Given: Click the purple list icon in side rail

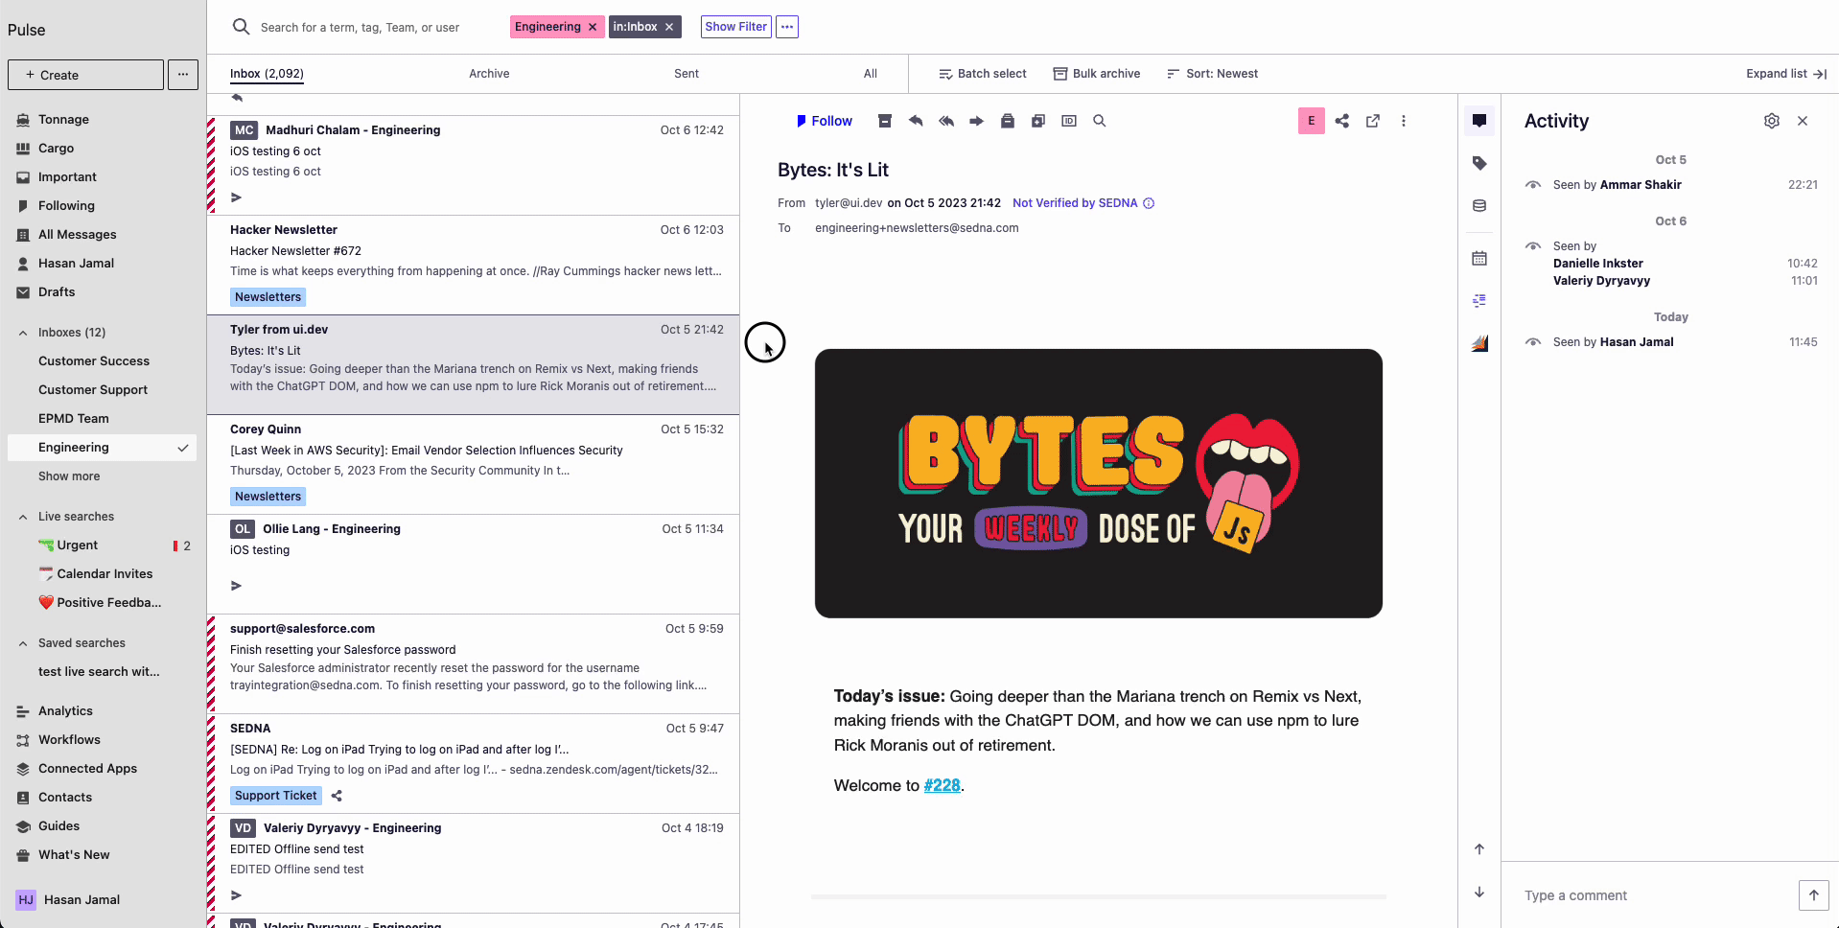Looking at the screenshot, I should [x=1479, y=301].
